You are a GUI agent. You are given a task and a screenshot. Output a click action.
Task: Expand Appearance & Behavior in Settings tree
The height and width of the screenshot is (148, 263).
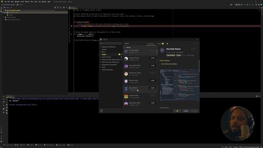pyautogui.click(x=101, y=47)
